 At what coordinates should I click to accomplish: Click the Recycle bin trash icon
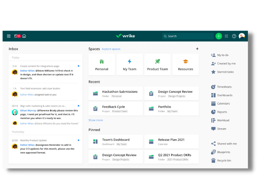point(213,161)
